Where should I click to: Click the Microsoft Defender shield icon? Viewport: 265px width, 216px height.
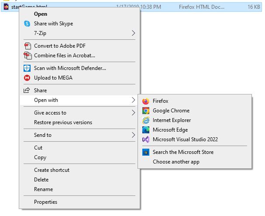[x=27, y=68]
